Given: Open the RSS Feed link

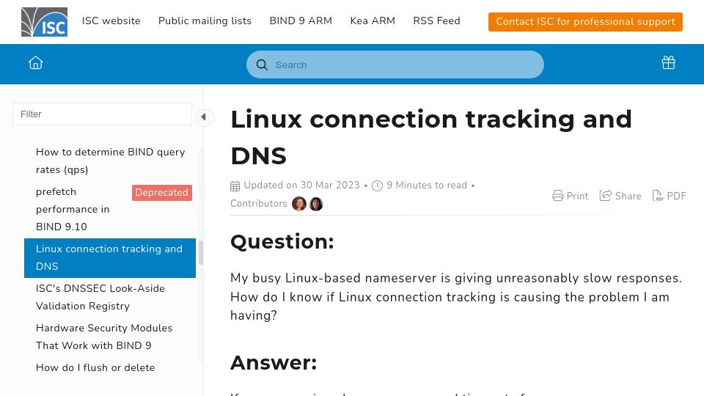Looking at the screenshot, I should tap(436, 21).
